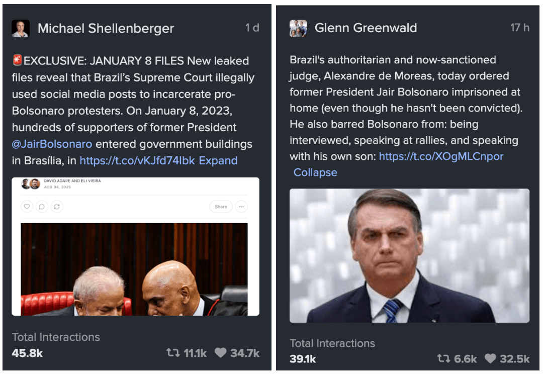The height and width of the screenshot is (377, 544).
Task: Click the restack arrows icon in article
Action: coord(57,207)
